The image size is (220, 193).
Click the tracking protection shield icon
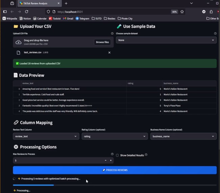point(48,12)
